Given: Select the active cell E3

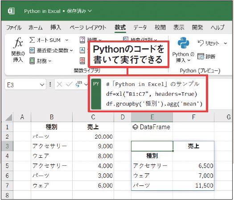Looking at the screenshot, I should pyautogui.click(x=152, y=146).
